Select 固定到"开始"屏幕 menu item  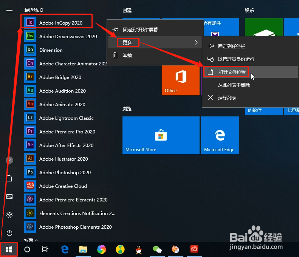[155, 29]
